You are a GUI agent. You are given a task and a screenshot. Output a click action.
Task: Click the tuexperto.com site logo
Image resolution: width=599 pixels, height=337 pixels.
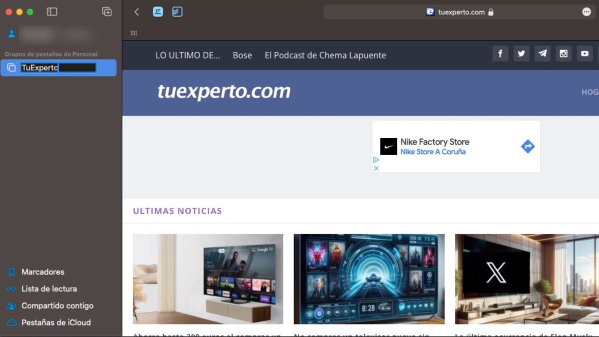tap(224, 92)
